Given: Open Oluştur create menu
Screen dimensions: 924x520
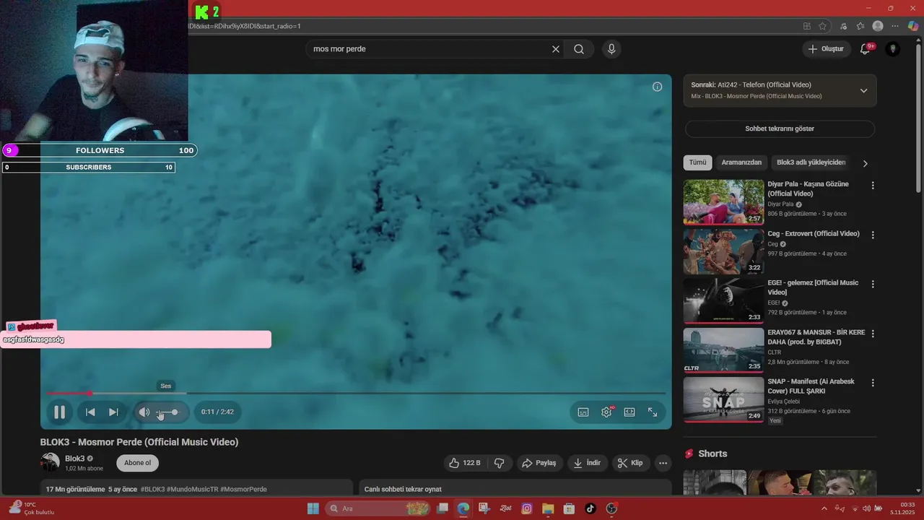Looking at the screenshot, I should coord(826,49).
